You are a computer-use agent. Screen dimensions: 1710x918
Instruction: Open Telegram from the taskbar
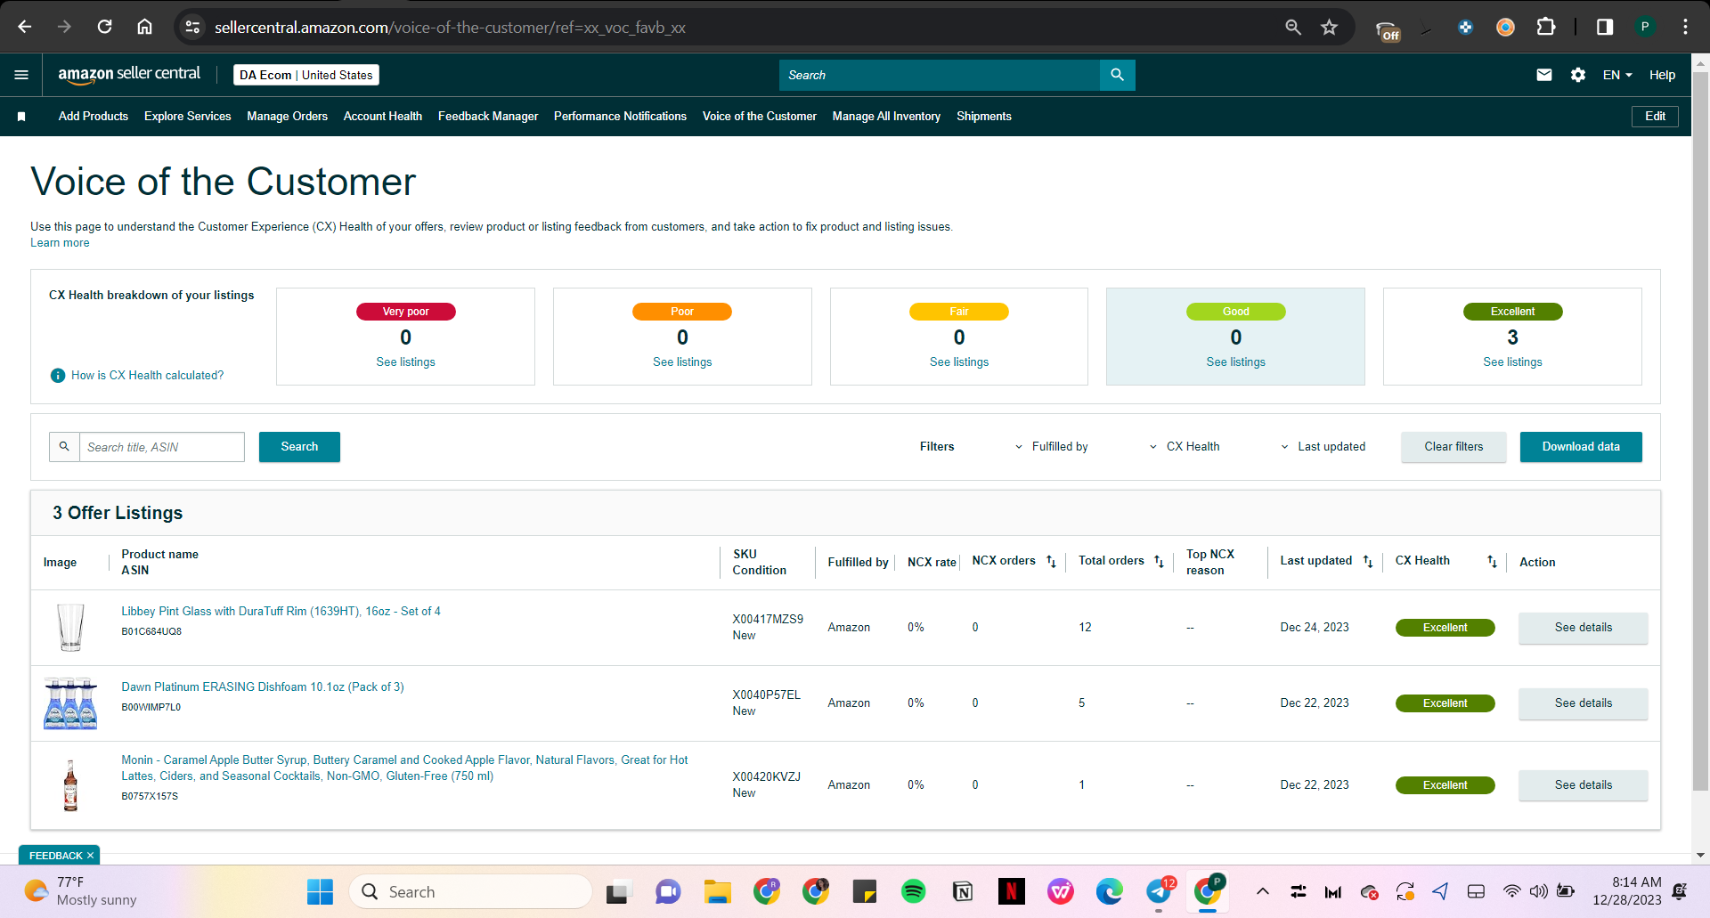coord(1159,891)
